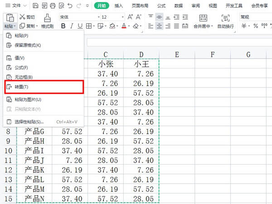Screen dimensions: 272x204
Task: Switch to 数据 Data tab
Action: [179, 6]
